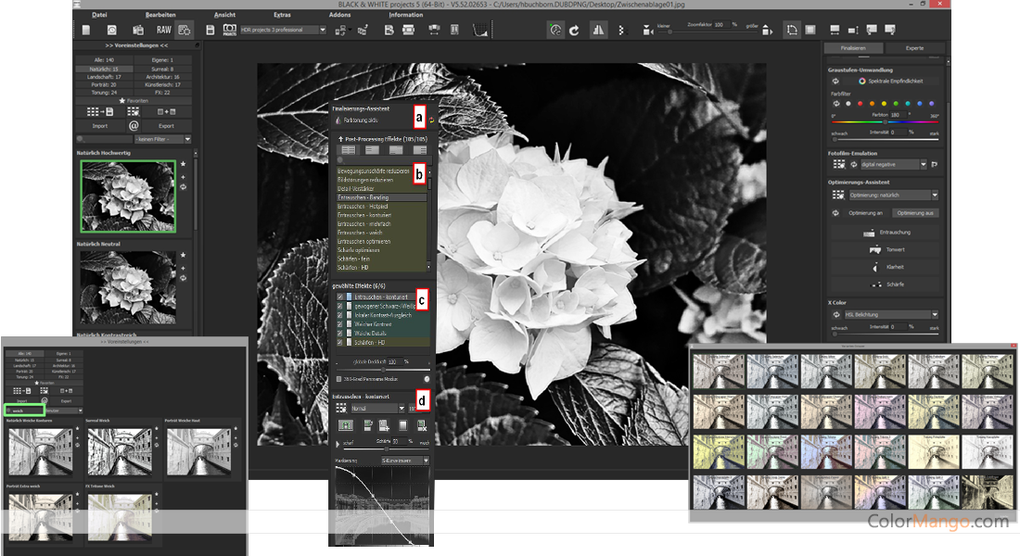Adjust the Schärfe slider in effect panel
This screenshot has width=1020, height=556.
click(387, 449)
